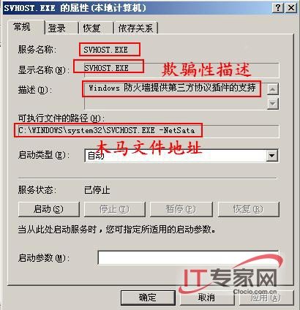Click the 取消 button
300x310 pixels.
point(206,298)
